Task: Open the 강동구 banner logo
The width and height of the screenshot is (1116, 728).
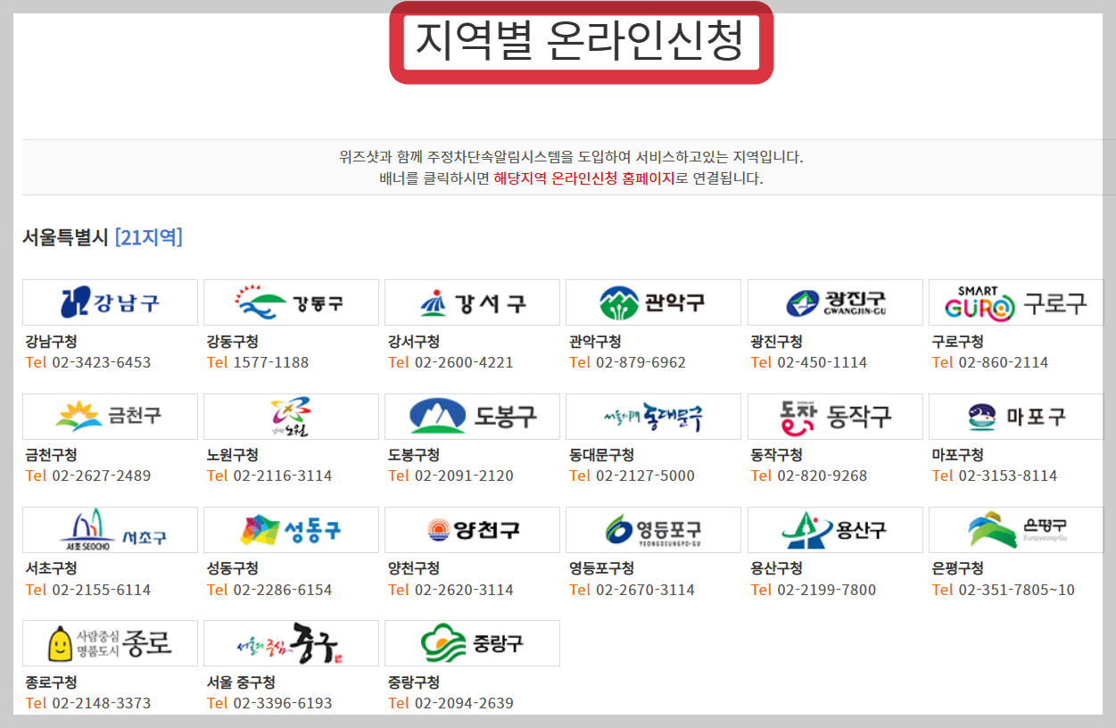Action: [291, 302]
